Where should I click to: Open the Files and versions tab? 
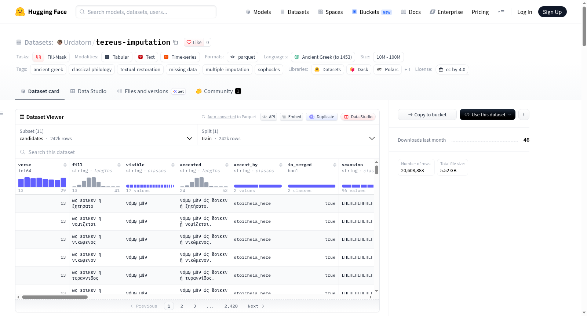(151, 91)
